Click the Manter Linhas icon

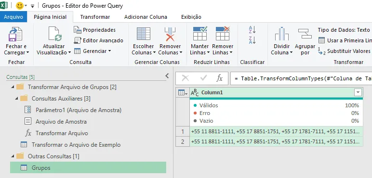point(200,33)
